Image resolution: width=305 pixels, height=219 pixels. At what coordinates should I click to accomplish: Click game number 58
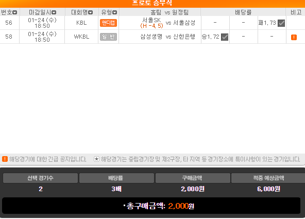[9, 37]
